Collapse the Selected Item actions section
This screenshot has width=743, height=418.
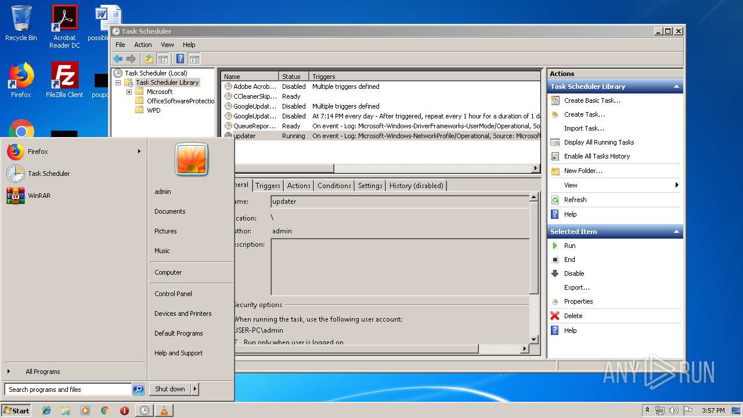coord(676,232)
